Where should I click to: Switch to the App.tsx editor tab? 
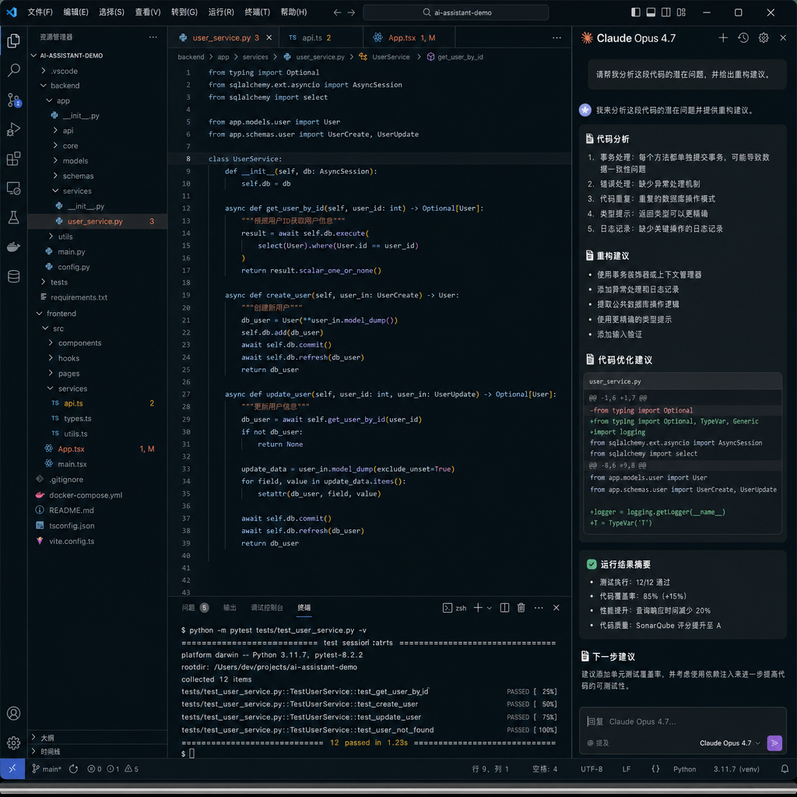(409, 37)
